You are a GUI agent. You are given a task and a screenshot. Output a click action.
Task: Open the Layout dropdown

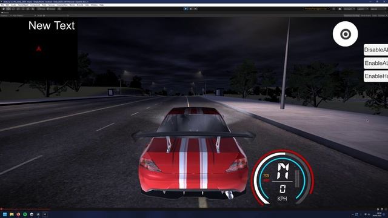pyautogui.click(x=378, y=9)
